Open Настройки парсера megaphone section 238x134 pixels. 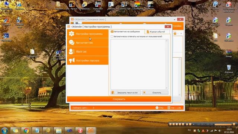tap(88, 60)
